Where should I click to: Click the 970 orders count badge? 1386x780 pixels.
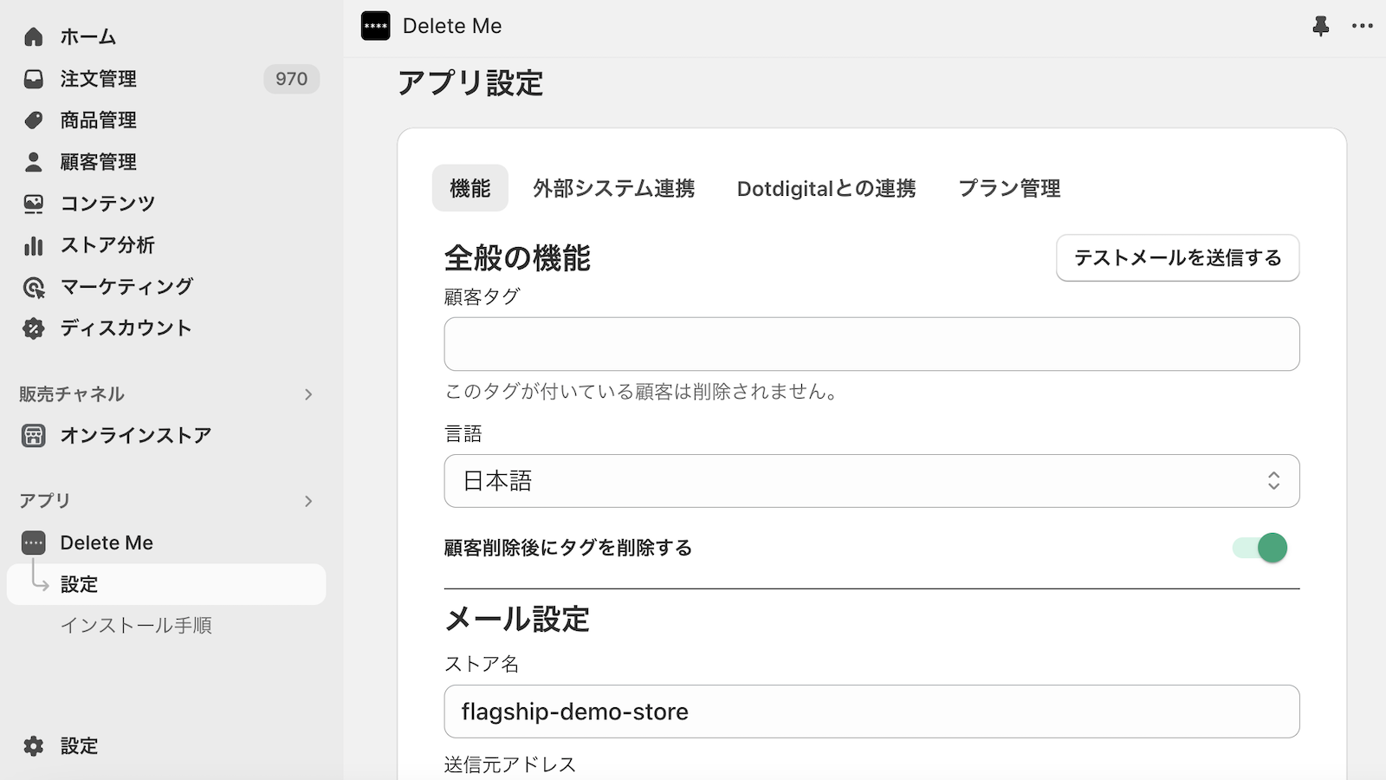click(x=291, y=79)
